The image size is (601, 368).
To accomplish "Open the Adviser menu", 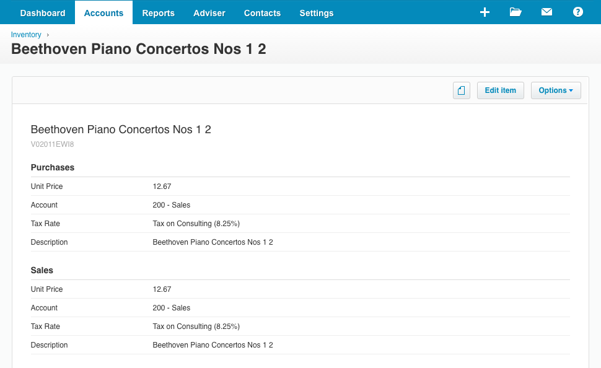I will [x=209, y=13].
